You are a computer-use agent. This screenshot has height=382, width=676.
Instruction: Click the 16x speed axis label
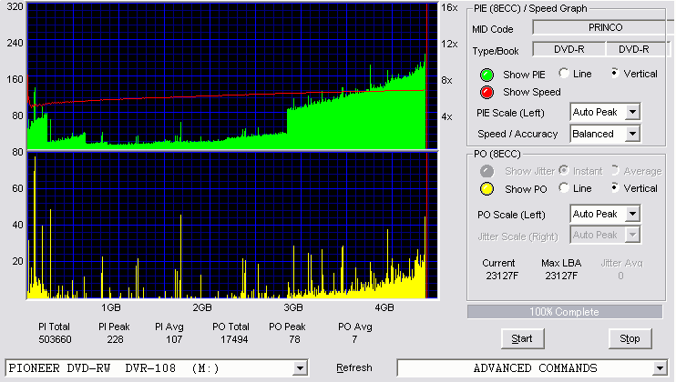(449, 7)
